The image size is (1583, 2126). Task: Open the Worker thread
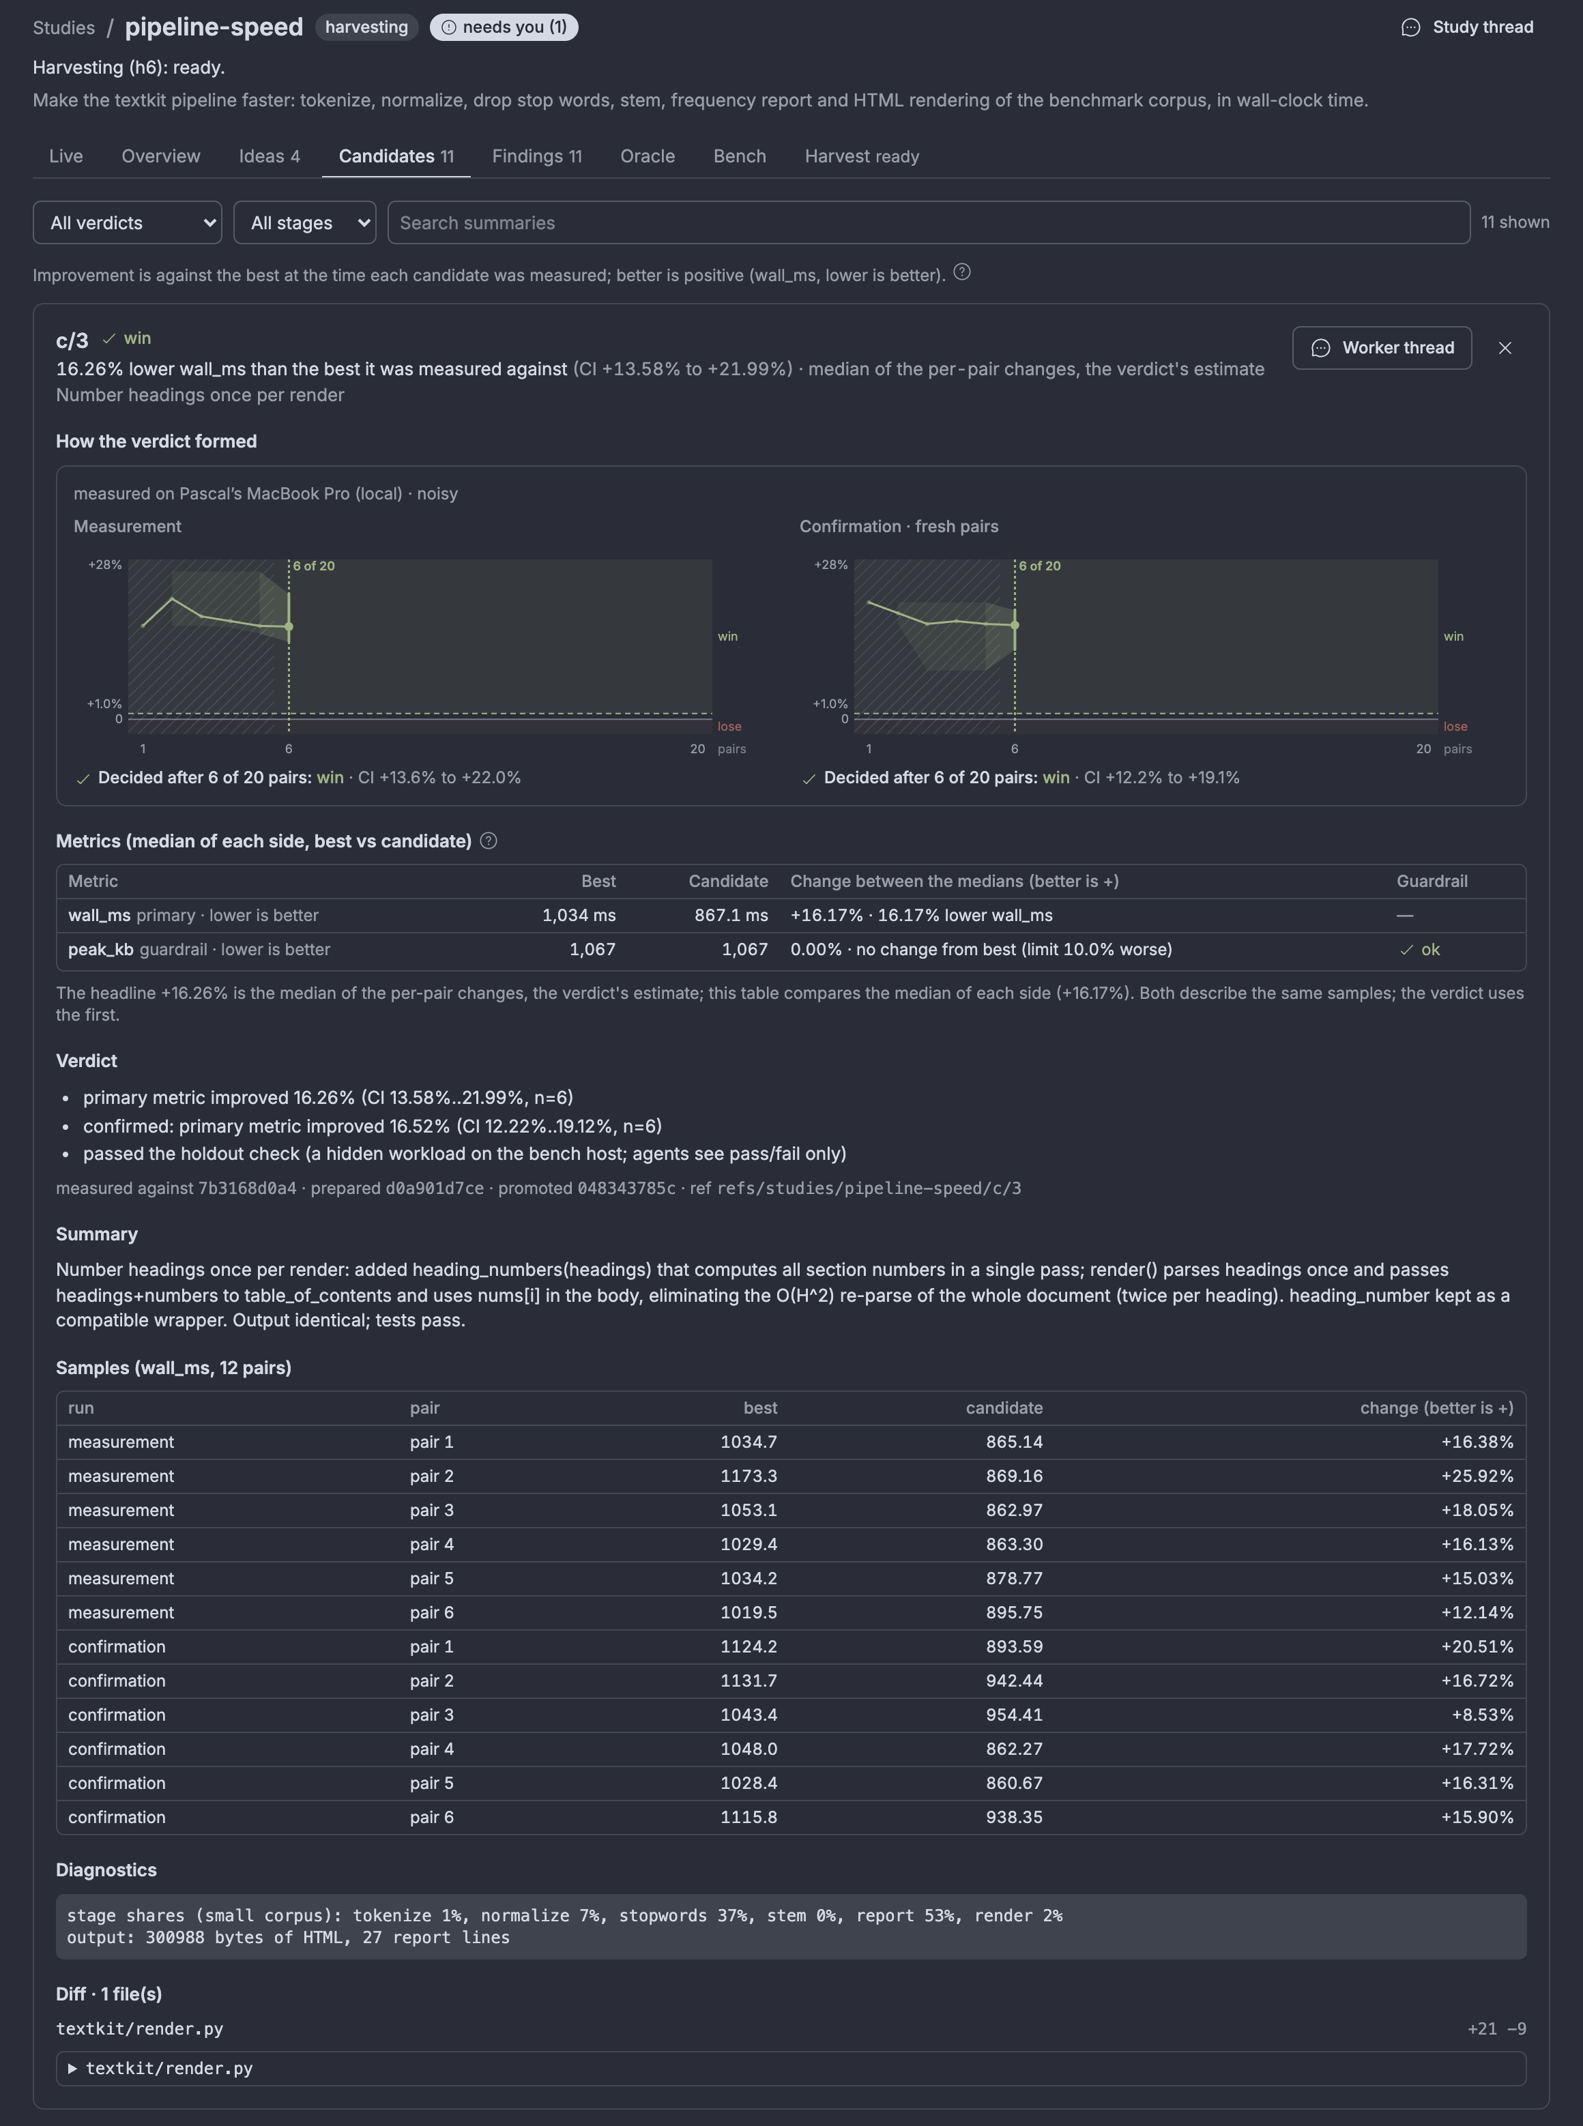point(1382,348)
